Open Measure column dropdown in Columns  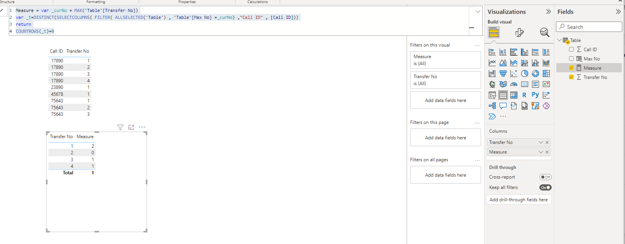(x=541, y=152)
